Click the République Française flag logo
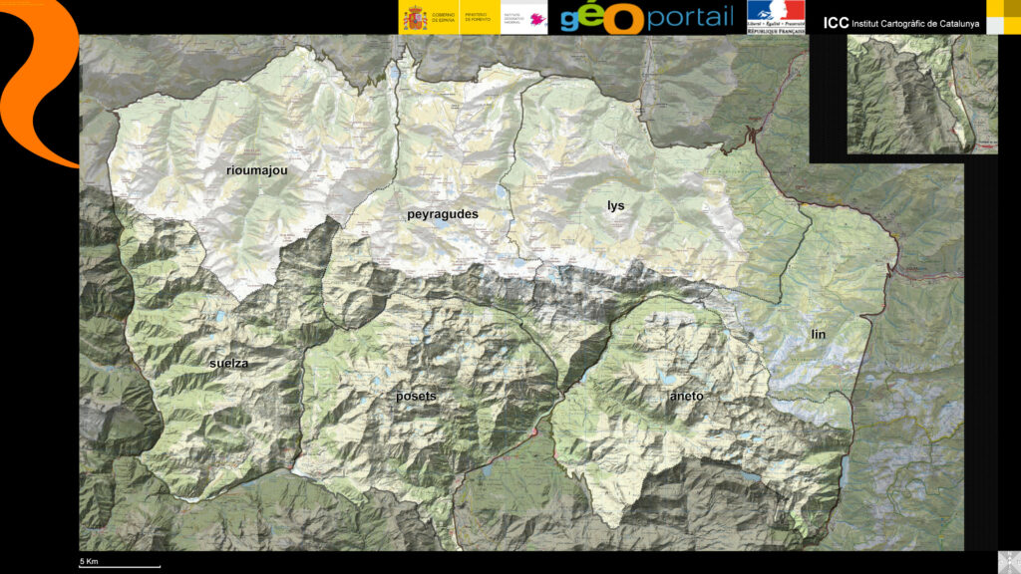This screenshot has height=574, width=1021. 776,17
